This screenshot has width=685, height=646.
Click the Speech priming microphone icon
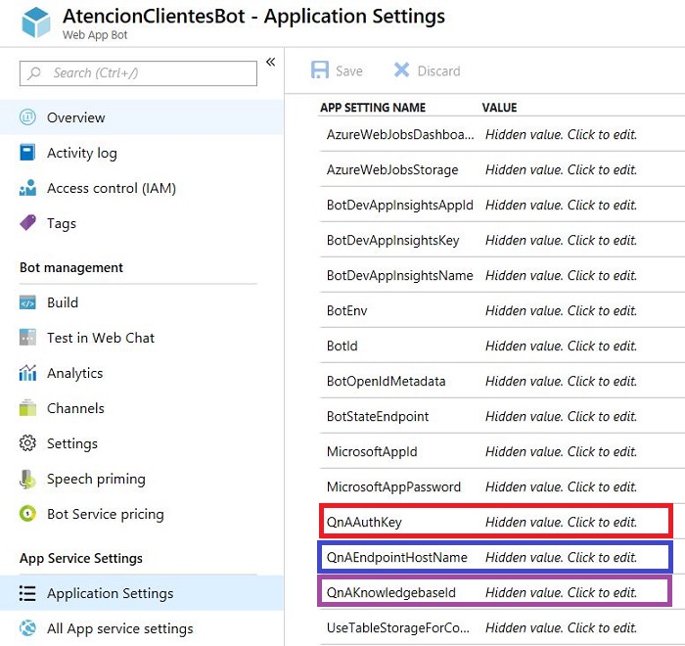point(27,479)
